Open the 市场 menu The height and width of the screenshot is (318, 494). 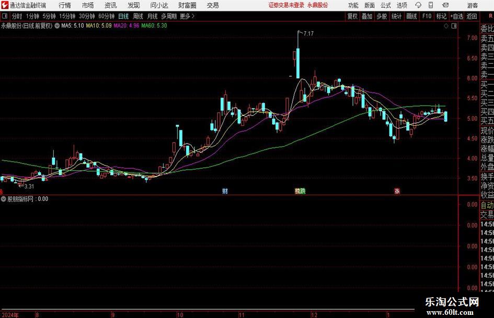click(x=88, y=5)
